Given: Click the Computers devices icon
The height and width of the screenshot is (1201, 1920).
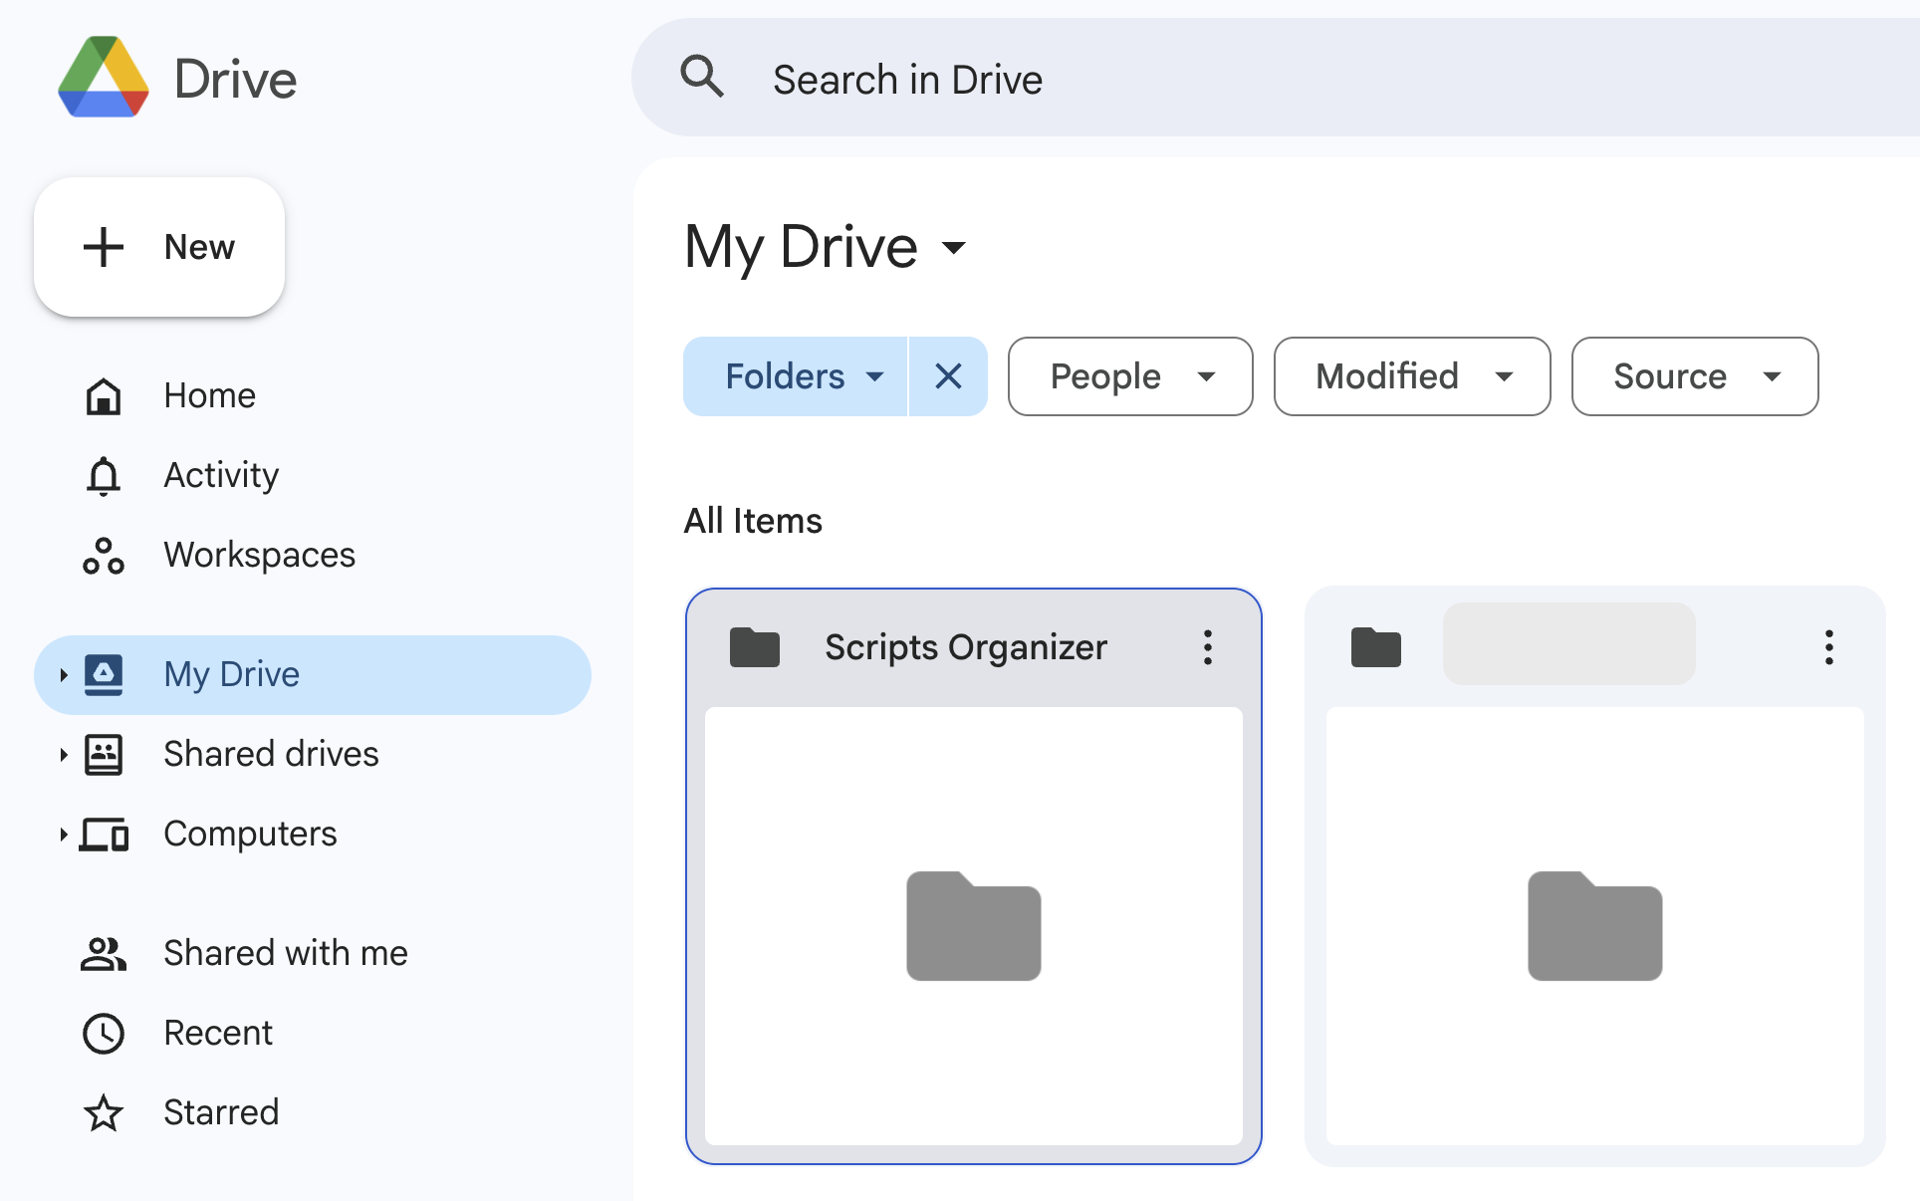Looking at the screenshot, I should tap(105, 835).
